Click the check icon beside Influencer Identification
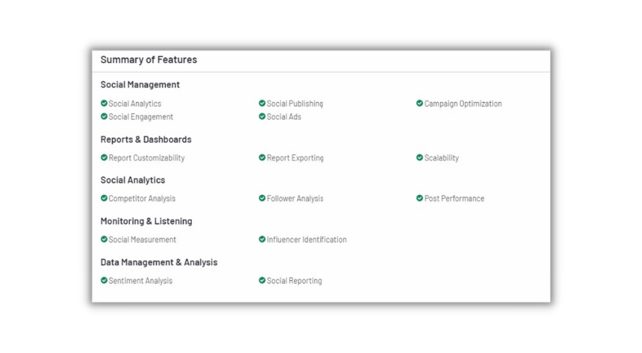This screenshot has width=642, height=353. click(x=262, y=239)
